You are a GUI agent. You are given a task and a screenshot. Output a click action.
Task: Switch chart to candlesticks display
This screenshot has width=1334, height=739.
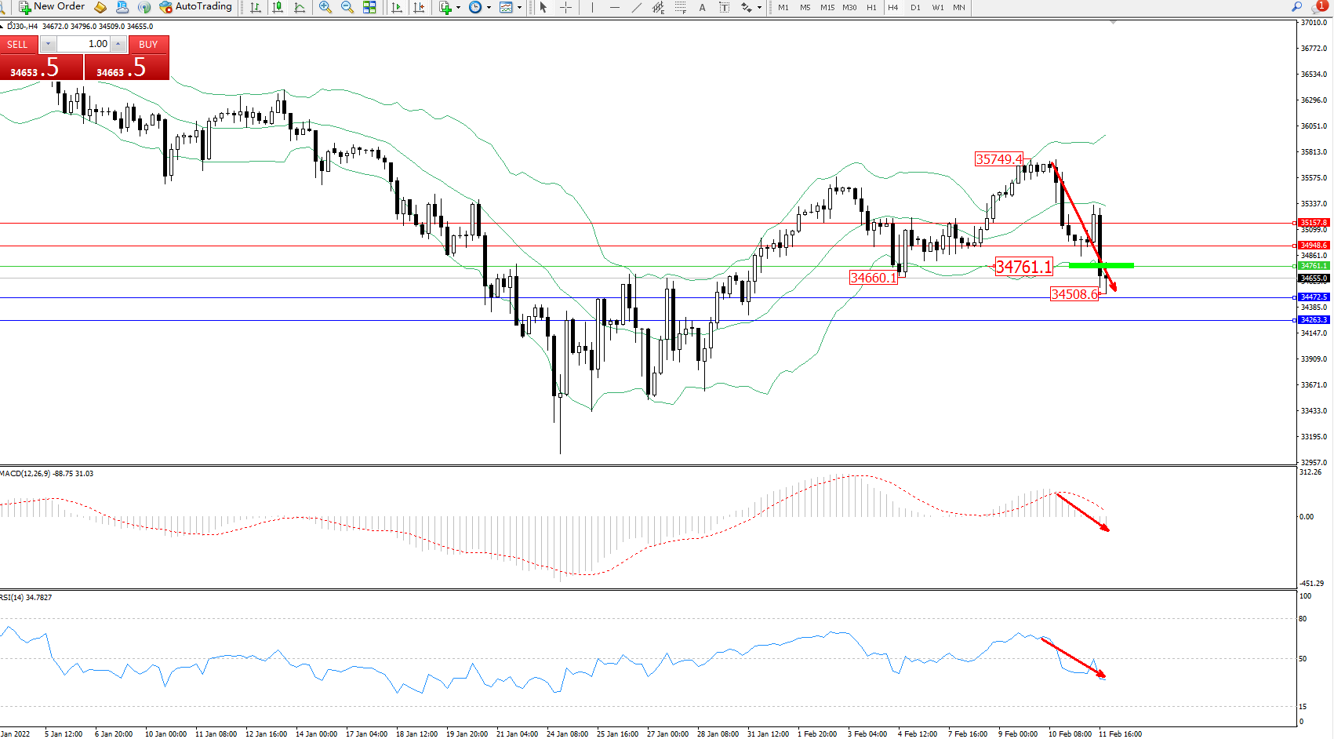(278, 7)
